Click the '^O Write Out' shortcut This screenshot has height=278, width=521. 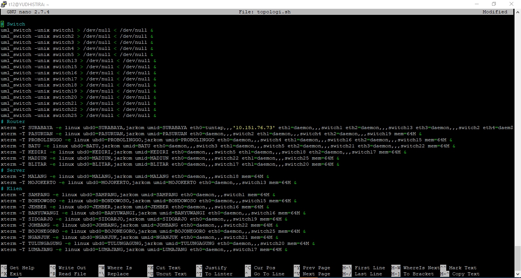68,268
